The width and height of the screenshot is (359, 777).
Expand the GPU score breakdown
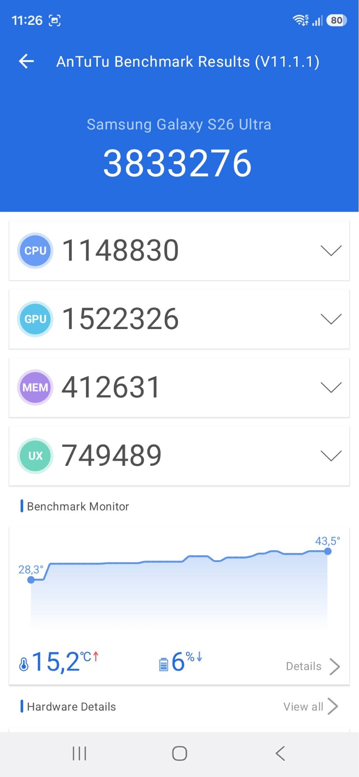[331, 319]
